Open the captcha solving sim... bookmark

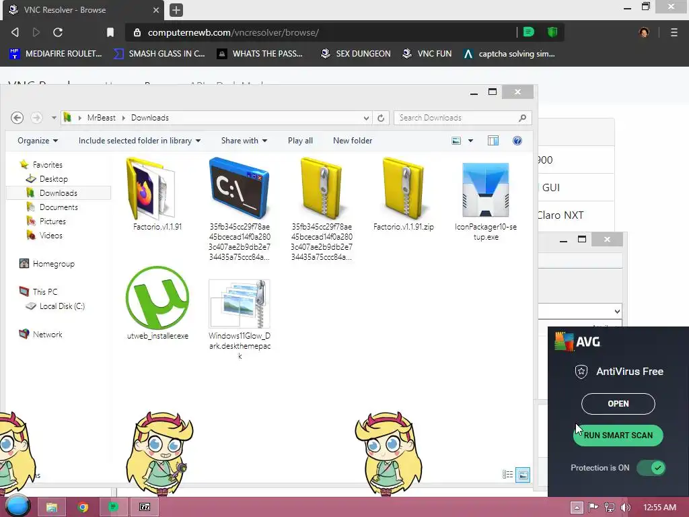tap(509, 54)
